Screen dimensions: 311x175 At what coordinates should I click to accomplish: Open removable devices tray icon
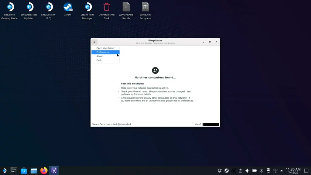tap(268, 171)
